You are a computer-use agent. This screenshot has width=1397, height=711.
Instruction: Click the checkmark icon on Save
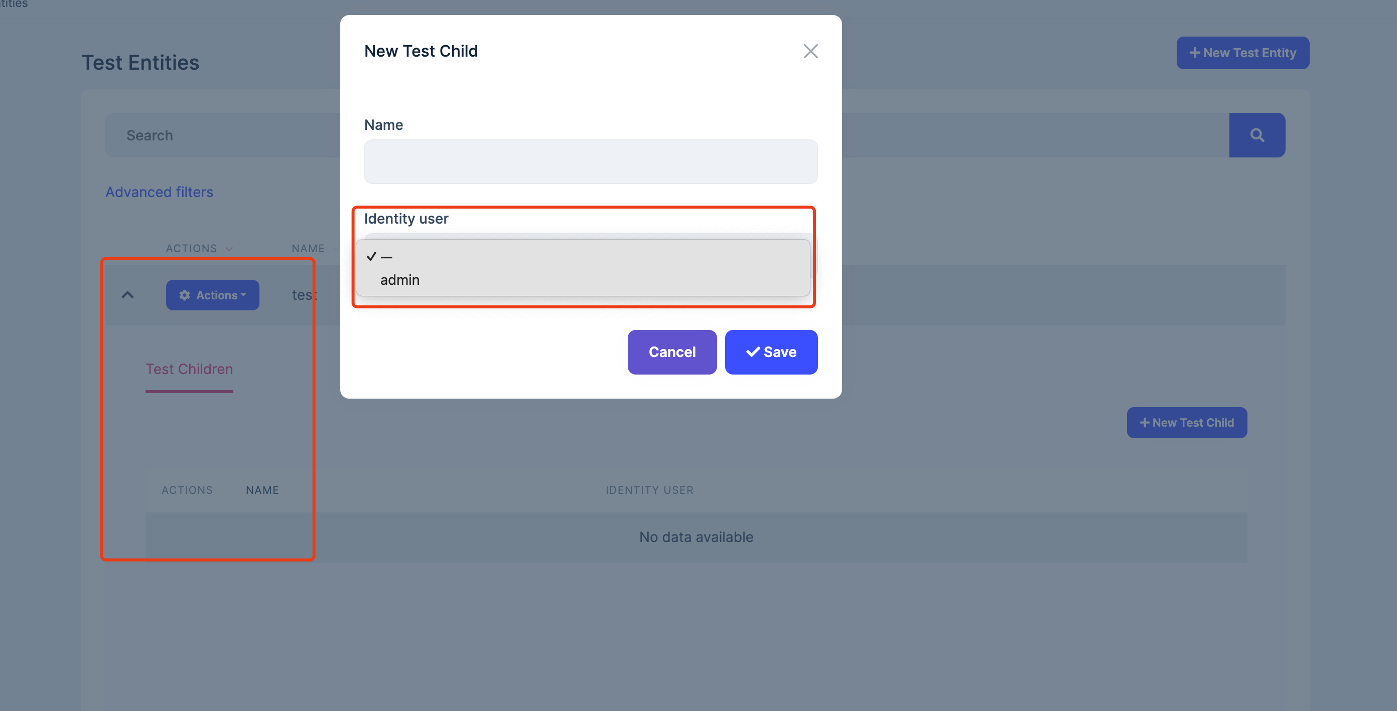[753, 351]
